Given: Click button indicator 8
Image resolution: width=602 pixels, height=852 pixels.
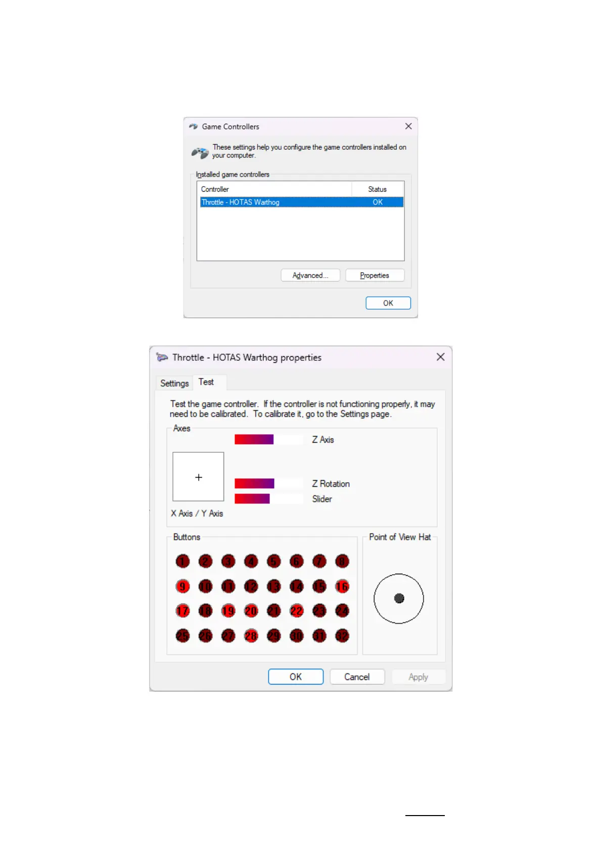Looking at the screenshot, I should [342, 561].
